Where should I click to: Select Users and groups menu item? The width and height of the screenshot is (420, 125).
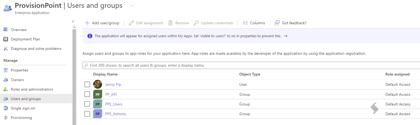tap(36, 99)
